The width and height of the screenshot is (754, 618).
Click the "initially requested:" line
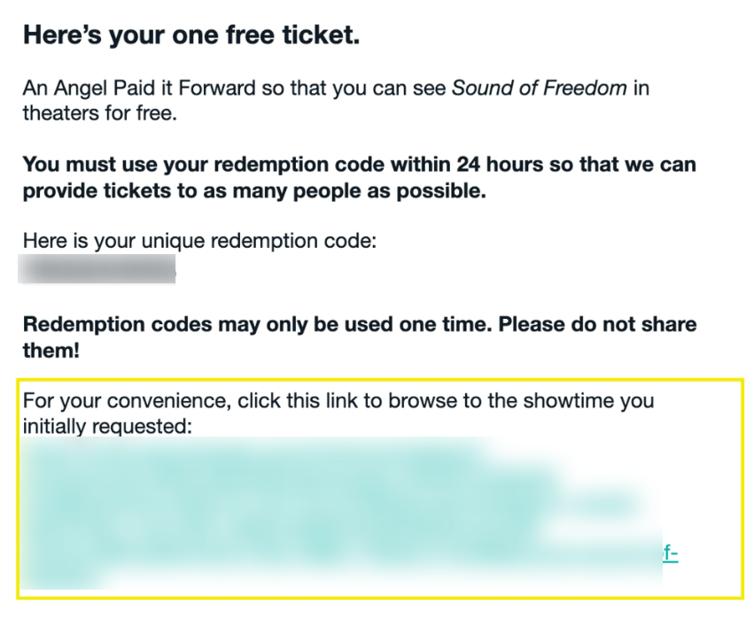point(107,426)
